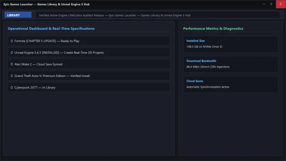The image size is (286, 161).
Task: Maximize the Epic Games Launcher window
Action: pos(271,4)
